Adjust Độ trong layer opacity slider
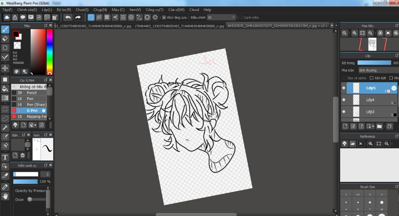Image resolution: width=399 pixels, height=216 pixels. (374, 63)
